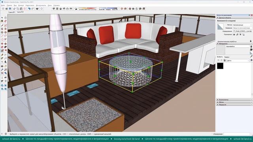Viewport: 253px width, 142px height.
Task: Open the Выбрать tab in Materials
Action: point(220,57)
